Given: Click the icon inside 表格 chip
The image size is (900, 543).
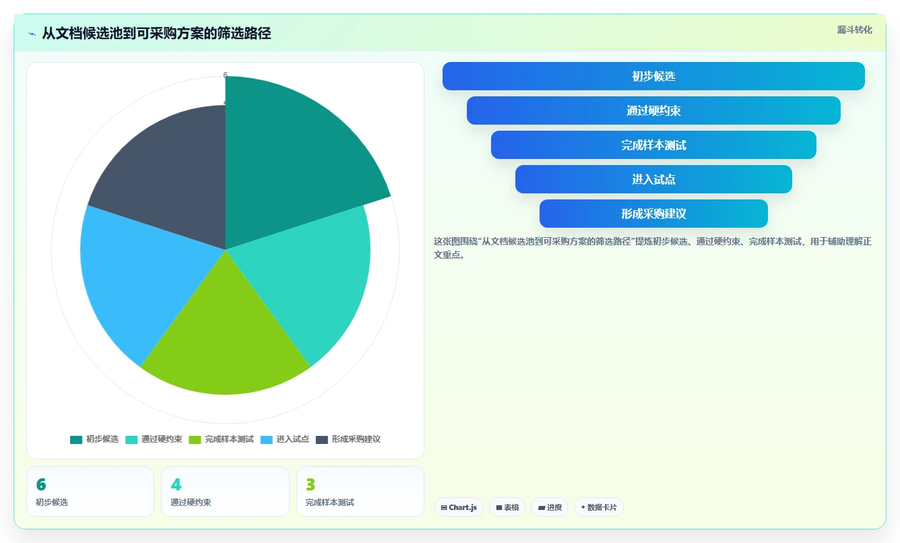Looking at the screenshot, I should click(x=499, y=507).
